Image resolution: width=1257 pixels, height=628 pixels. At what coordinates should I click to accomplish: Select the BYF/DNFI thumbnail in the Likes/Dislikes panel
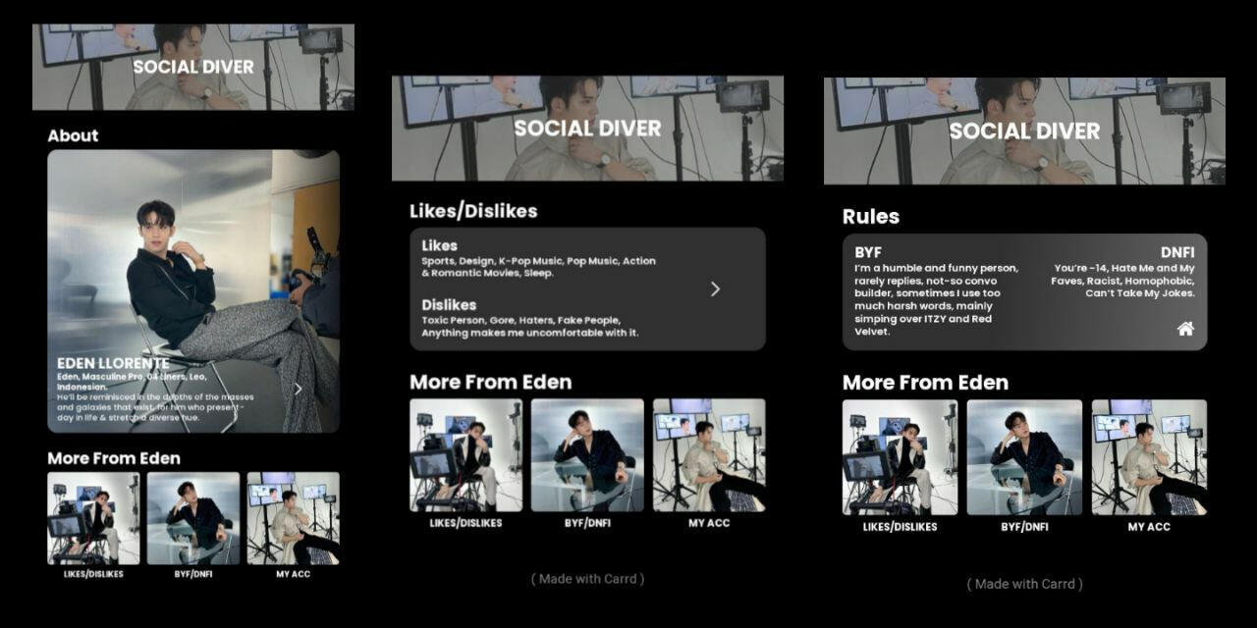tap(587, 454)
